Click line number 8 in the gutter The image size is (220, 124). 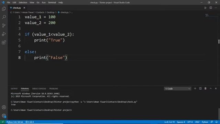(x=19, y=58)
